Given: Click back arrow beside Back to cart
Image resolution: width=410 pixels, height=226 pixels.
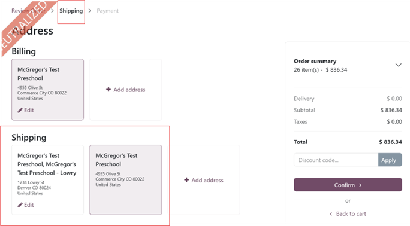Looking at the screenshot, I should pos(331,214).
